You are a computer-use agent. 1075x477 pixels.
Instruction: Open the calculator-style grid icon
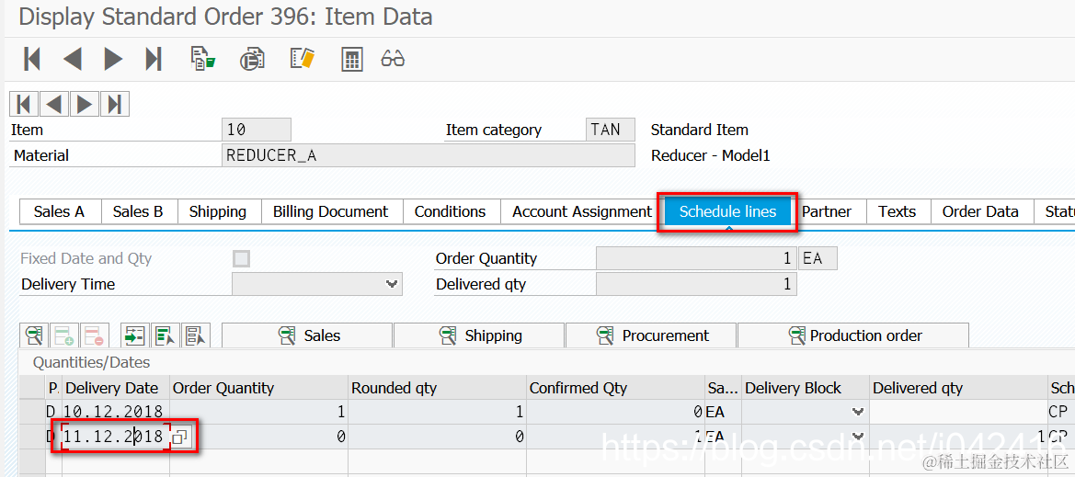click(x=351, y=60)
